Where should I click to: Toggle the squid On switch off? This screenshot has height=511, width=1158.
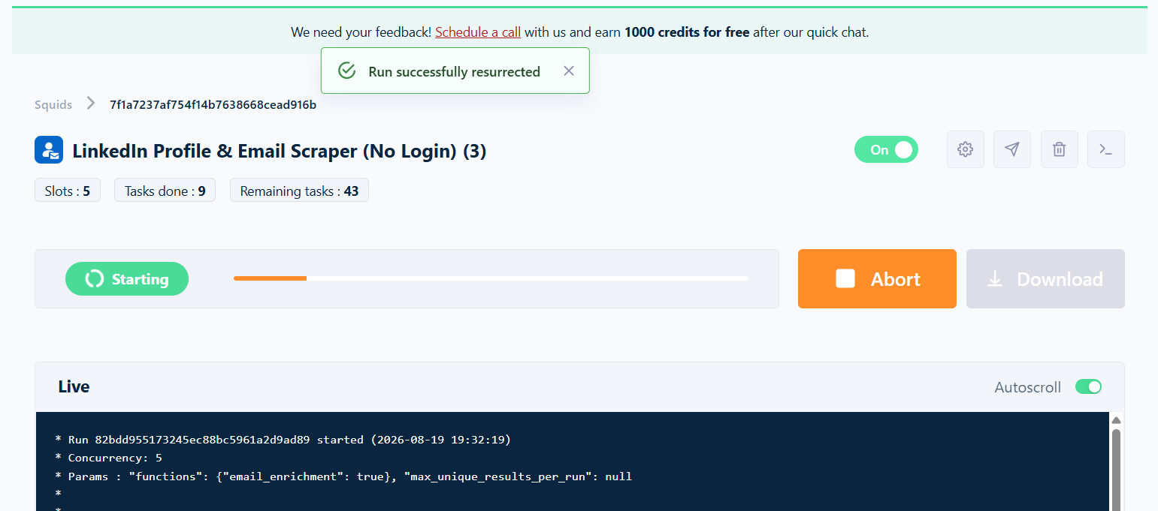click(886, 150)
